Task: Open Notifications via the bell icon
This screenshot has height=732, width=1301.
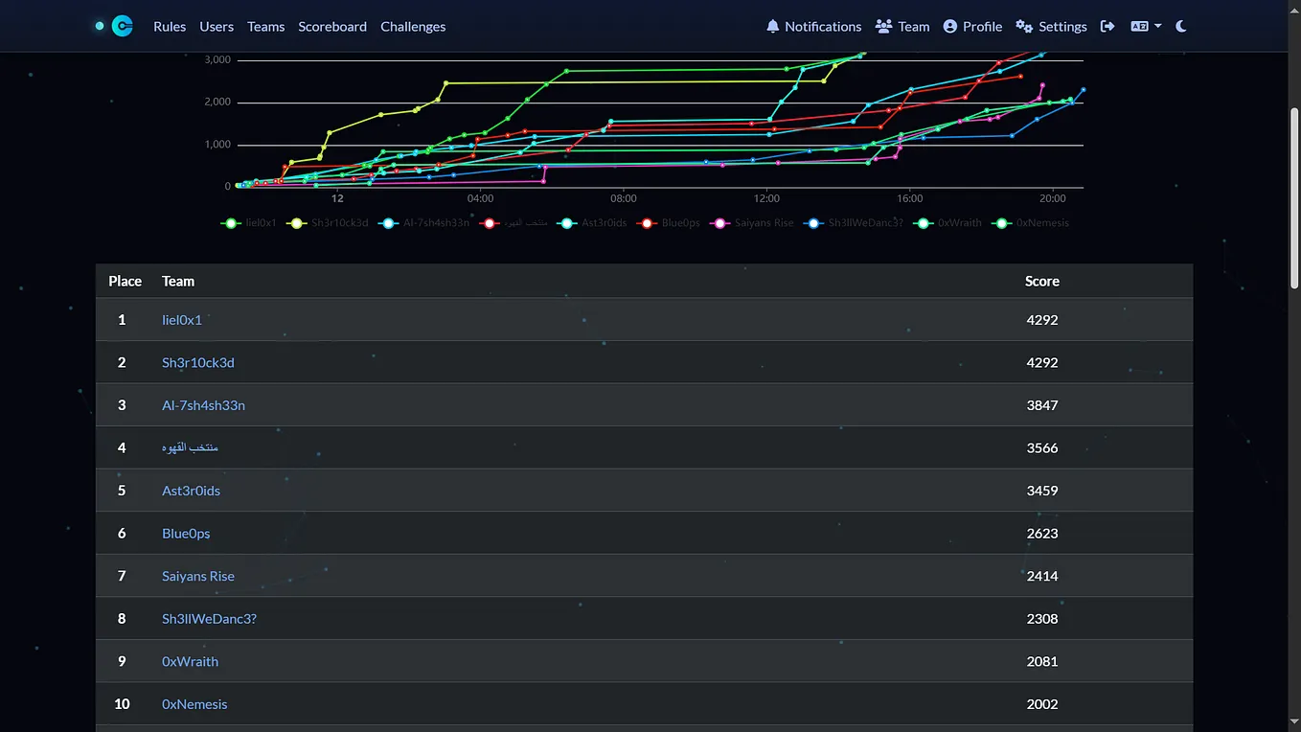Action: 774,26
